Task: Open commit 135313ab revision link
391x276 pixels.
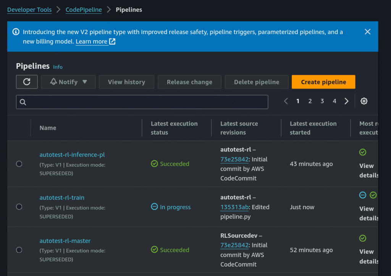Action: tap(234, 207)
